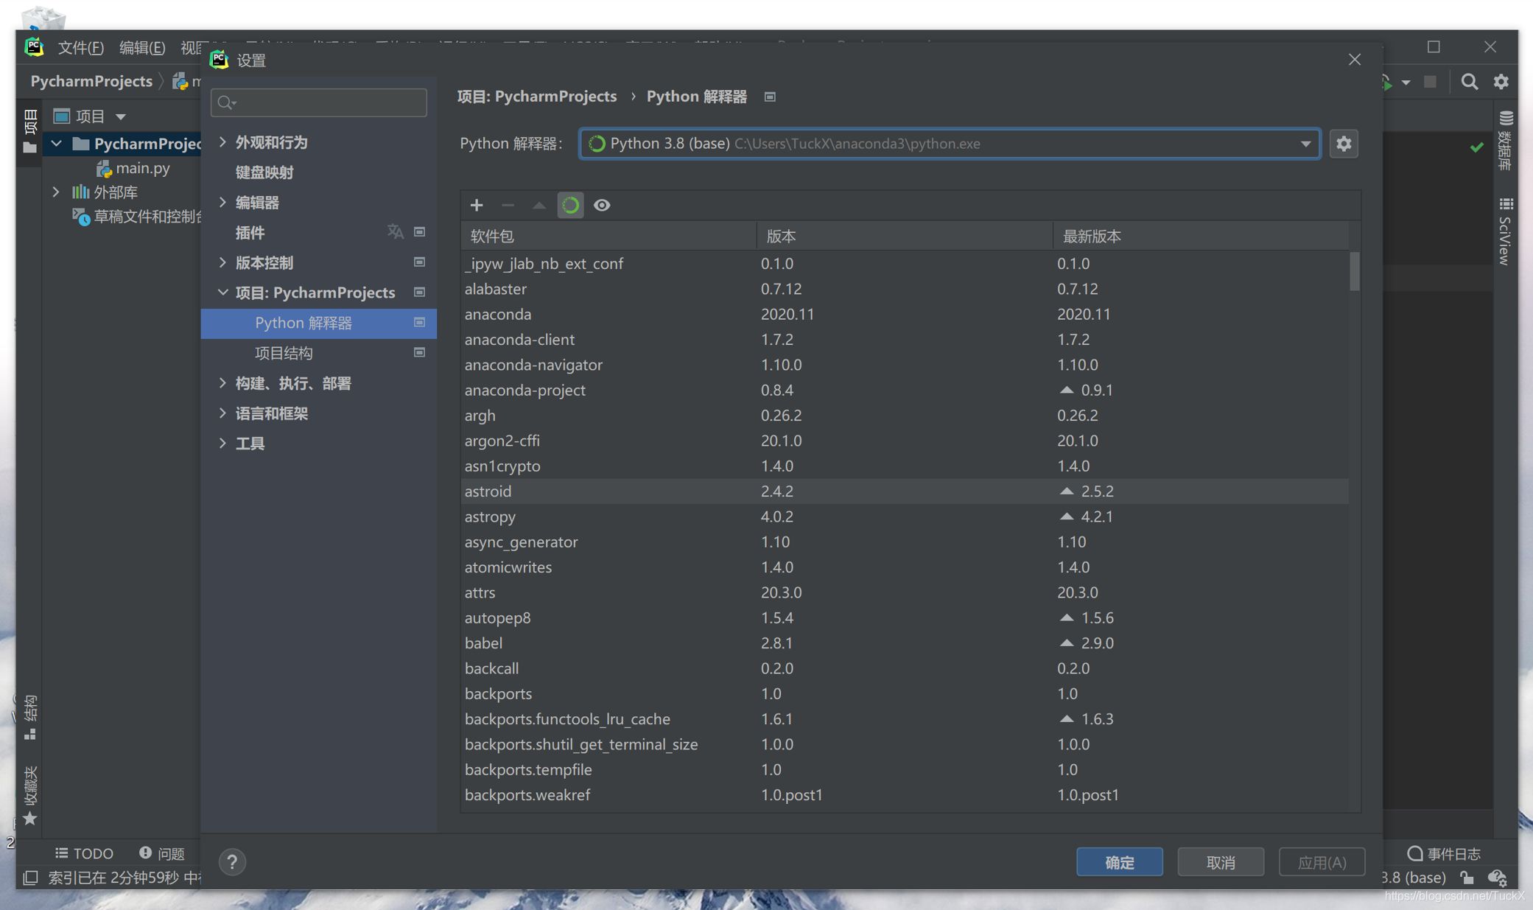Open the 事件日志 tool window
1533x910 pixels.
pos(1443,853)
